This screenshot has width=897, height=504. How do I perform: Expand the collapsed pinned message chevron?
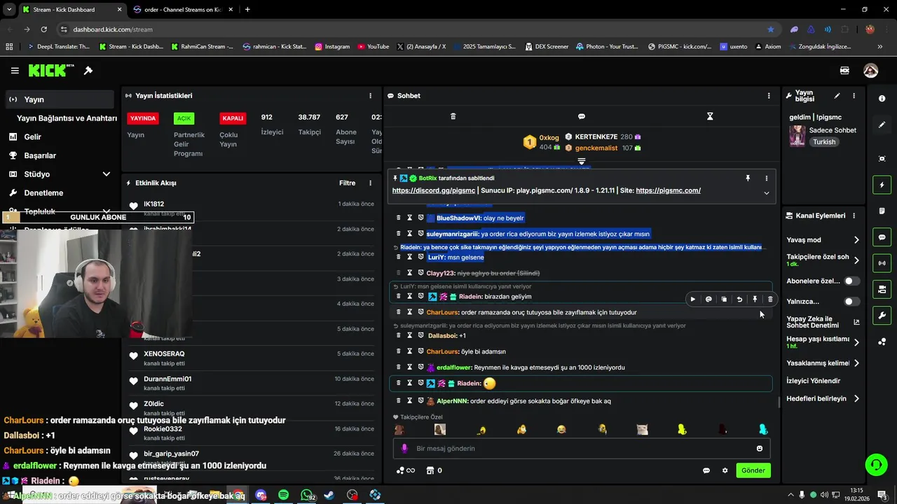(x=766, y=193)
